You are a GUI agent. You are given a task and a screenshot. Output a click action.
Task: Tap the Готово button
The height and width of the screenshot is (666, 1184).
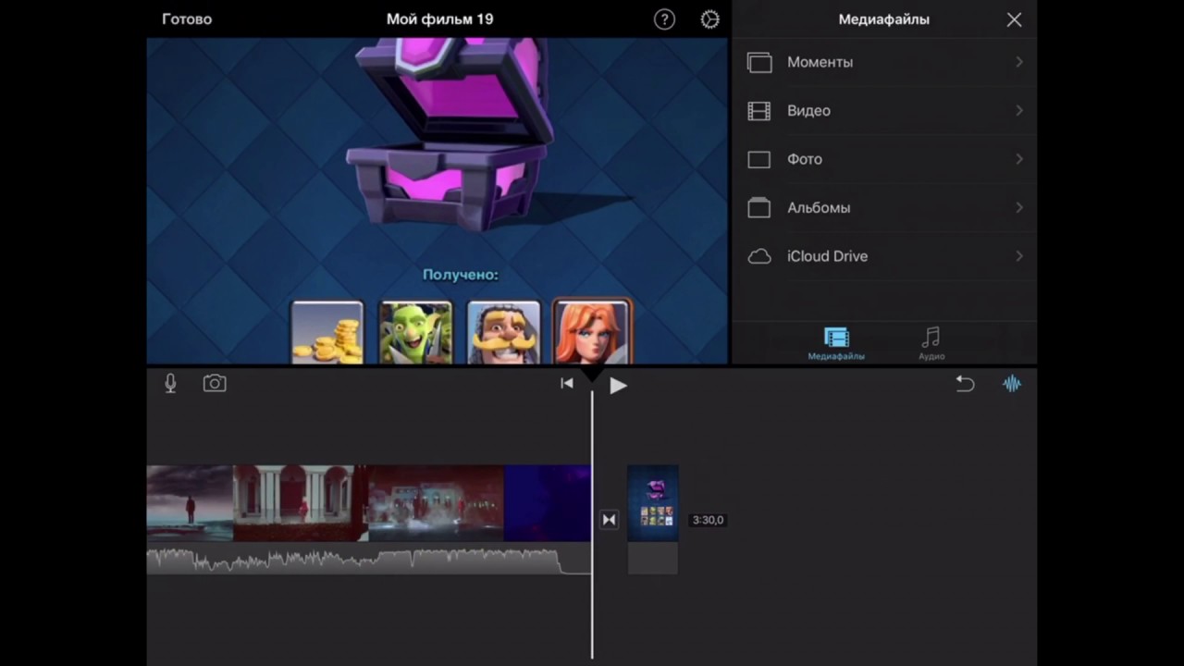click(187, 18)
